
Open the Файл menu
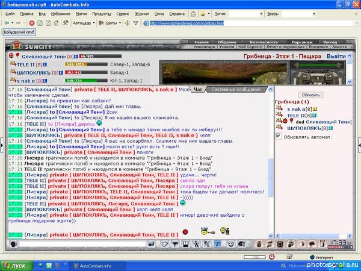[x=10, y=14]
